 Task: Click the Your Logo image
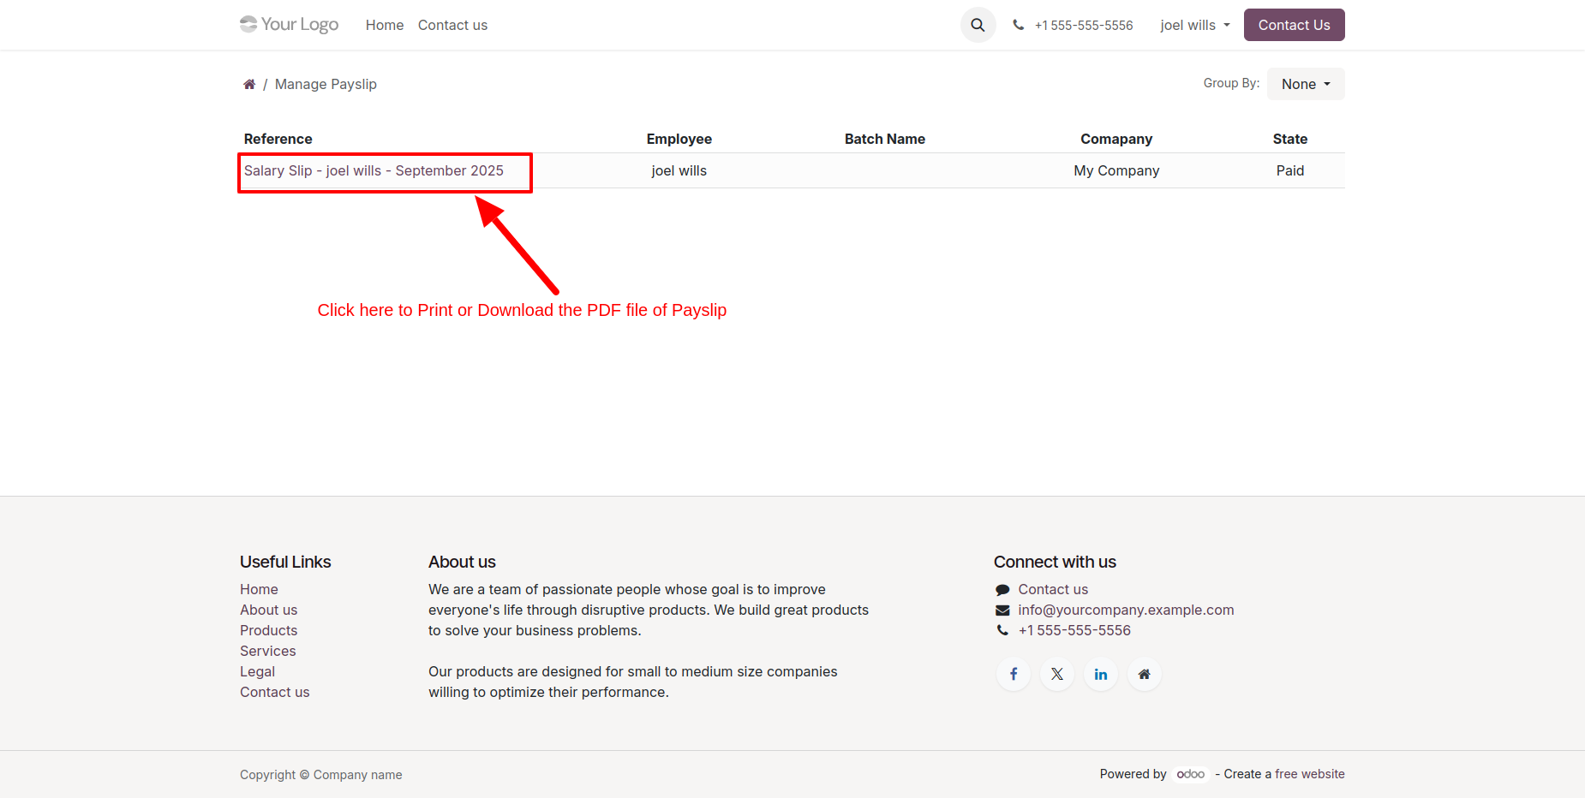click(x=290, y=25)
